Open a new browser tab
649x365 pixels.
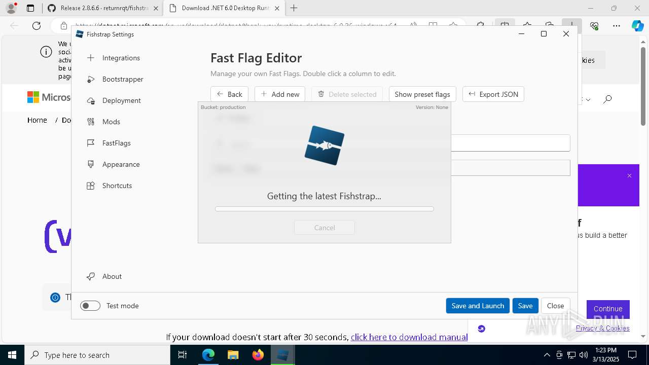point(294,8)
